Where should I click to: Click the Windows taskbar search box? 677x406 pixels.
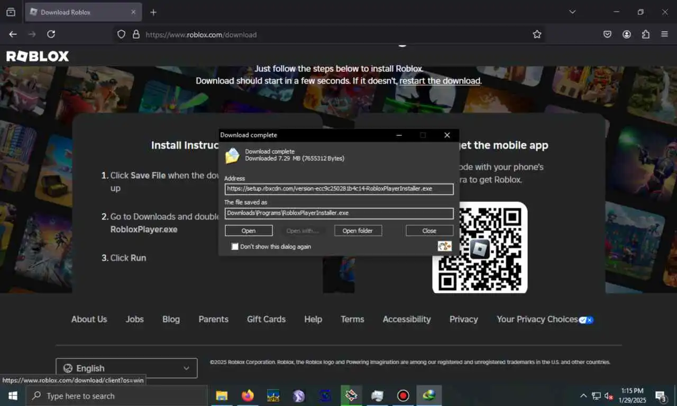(116, 396)
